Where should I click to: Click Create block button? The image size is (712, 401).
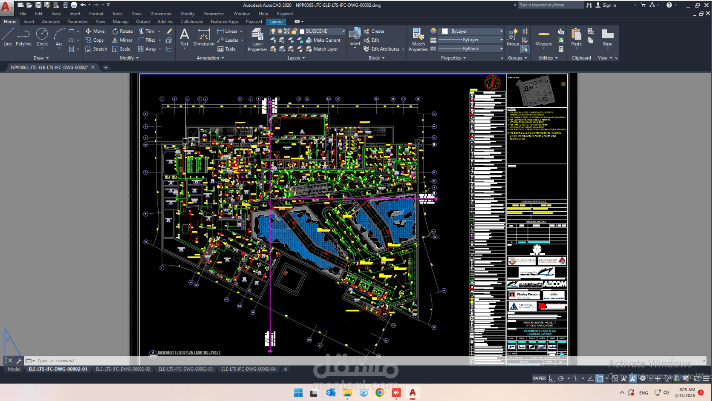tap(374, 31)
